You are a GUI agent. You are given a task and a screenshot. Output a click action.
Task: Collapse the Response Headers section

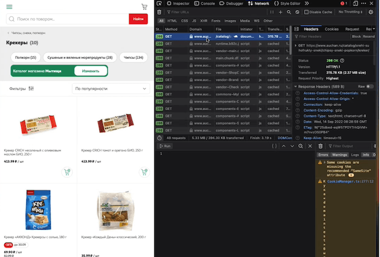(295, 86)
